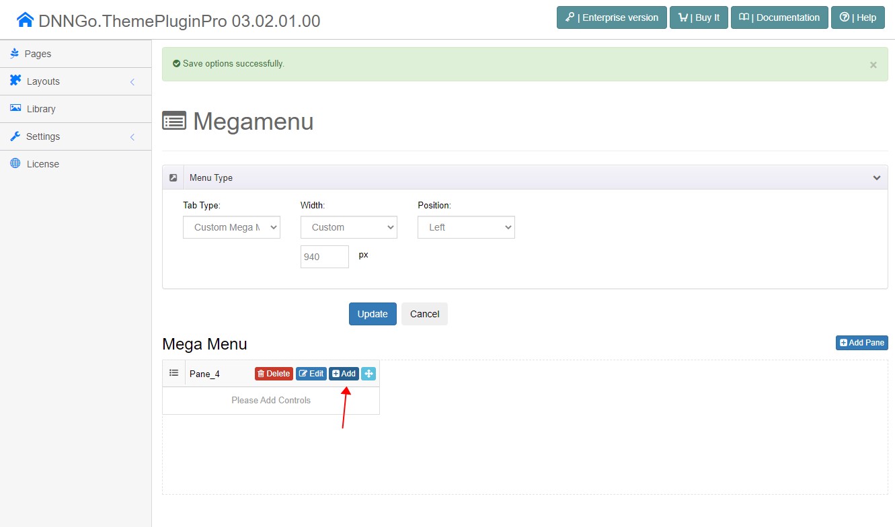Open the Settings sidebar menu
Image resolution: width=895 pixels, height=527 pixels.
point(75,136)
